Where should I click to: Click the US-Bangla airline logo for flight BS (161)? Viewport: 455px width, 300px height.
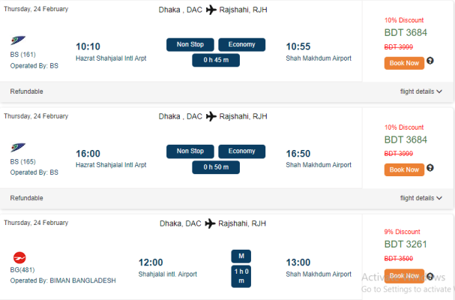(x=18, y=40)
